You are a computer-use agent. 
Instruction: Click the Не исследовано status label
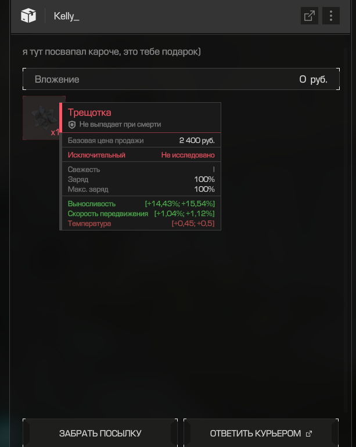[188, 155]
